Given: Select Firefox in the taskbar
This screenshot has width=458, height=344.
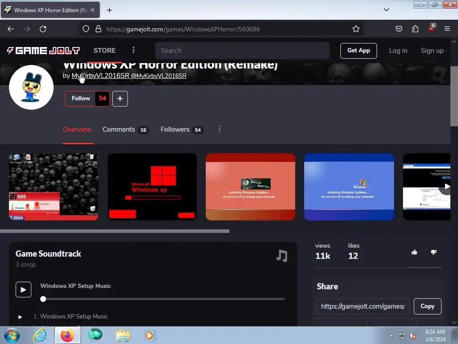Looking at the screenshot, I should 68,335.
